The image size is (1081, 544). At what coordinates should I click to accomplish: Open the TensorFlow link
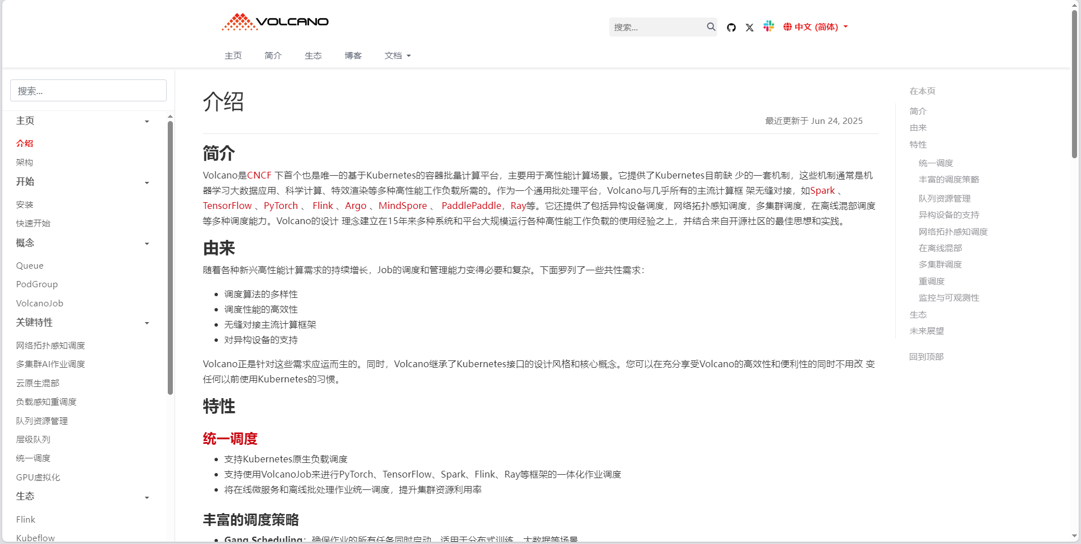227,206
